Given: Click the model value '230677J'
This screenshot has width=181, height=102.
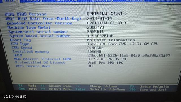Looking at the screenshot, I should 96,27.
